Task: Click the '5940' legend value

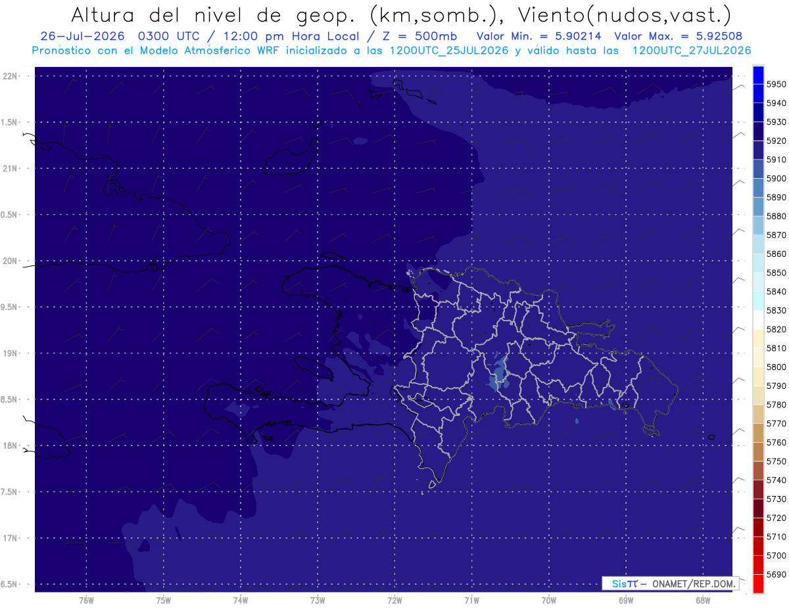Action: coord(777,103)
